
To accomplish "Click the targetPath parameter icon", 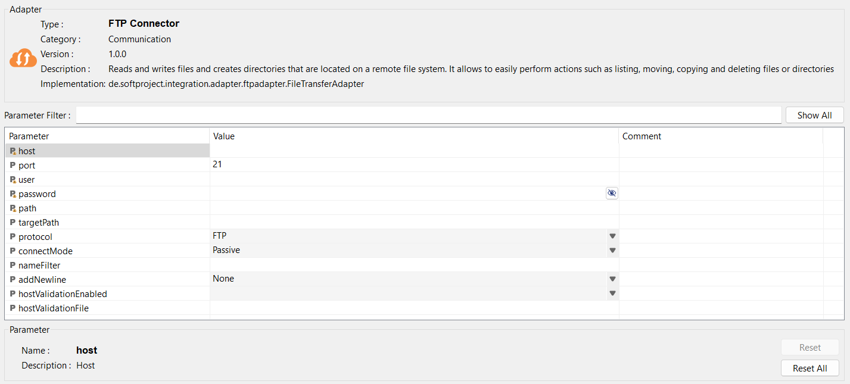I will tap(13, 223).
